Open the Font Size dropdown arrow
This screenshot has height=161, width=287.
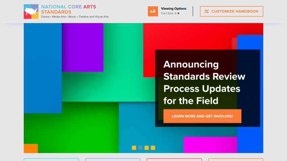coord(178,13)
